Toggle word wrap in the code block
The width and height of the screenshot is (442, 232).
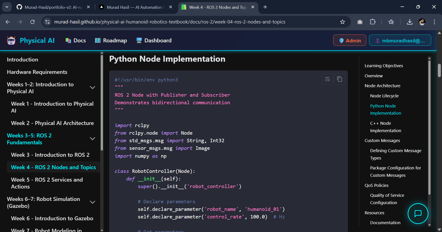(327, 79)
